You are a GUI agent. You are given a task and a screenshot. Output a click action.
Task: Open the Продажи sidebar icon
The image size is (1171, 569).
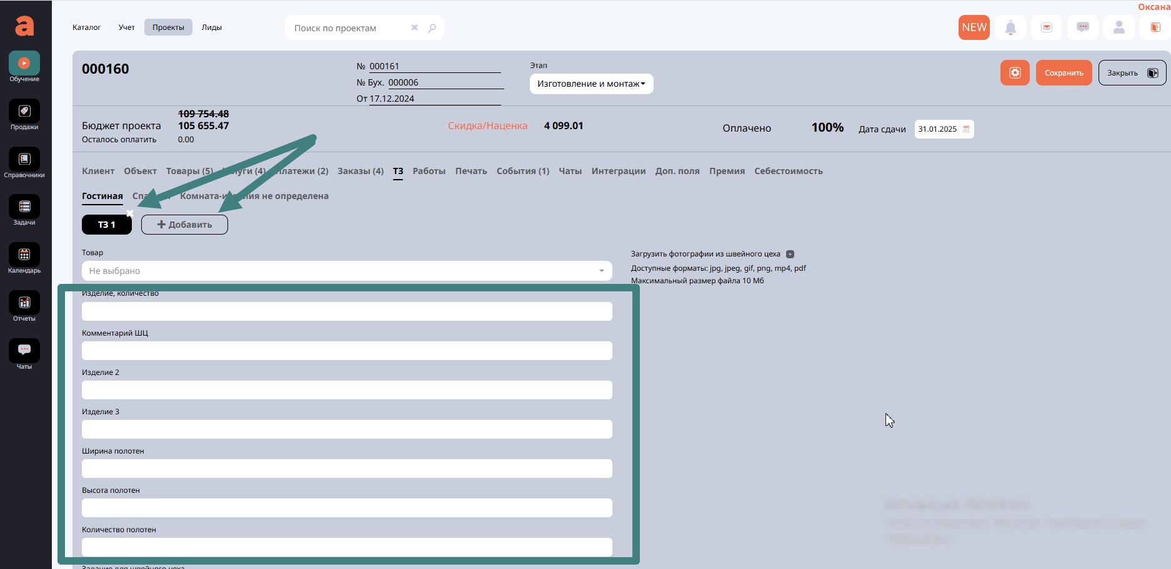[24, 112]
